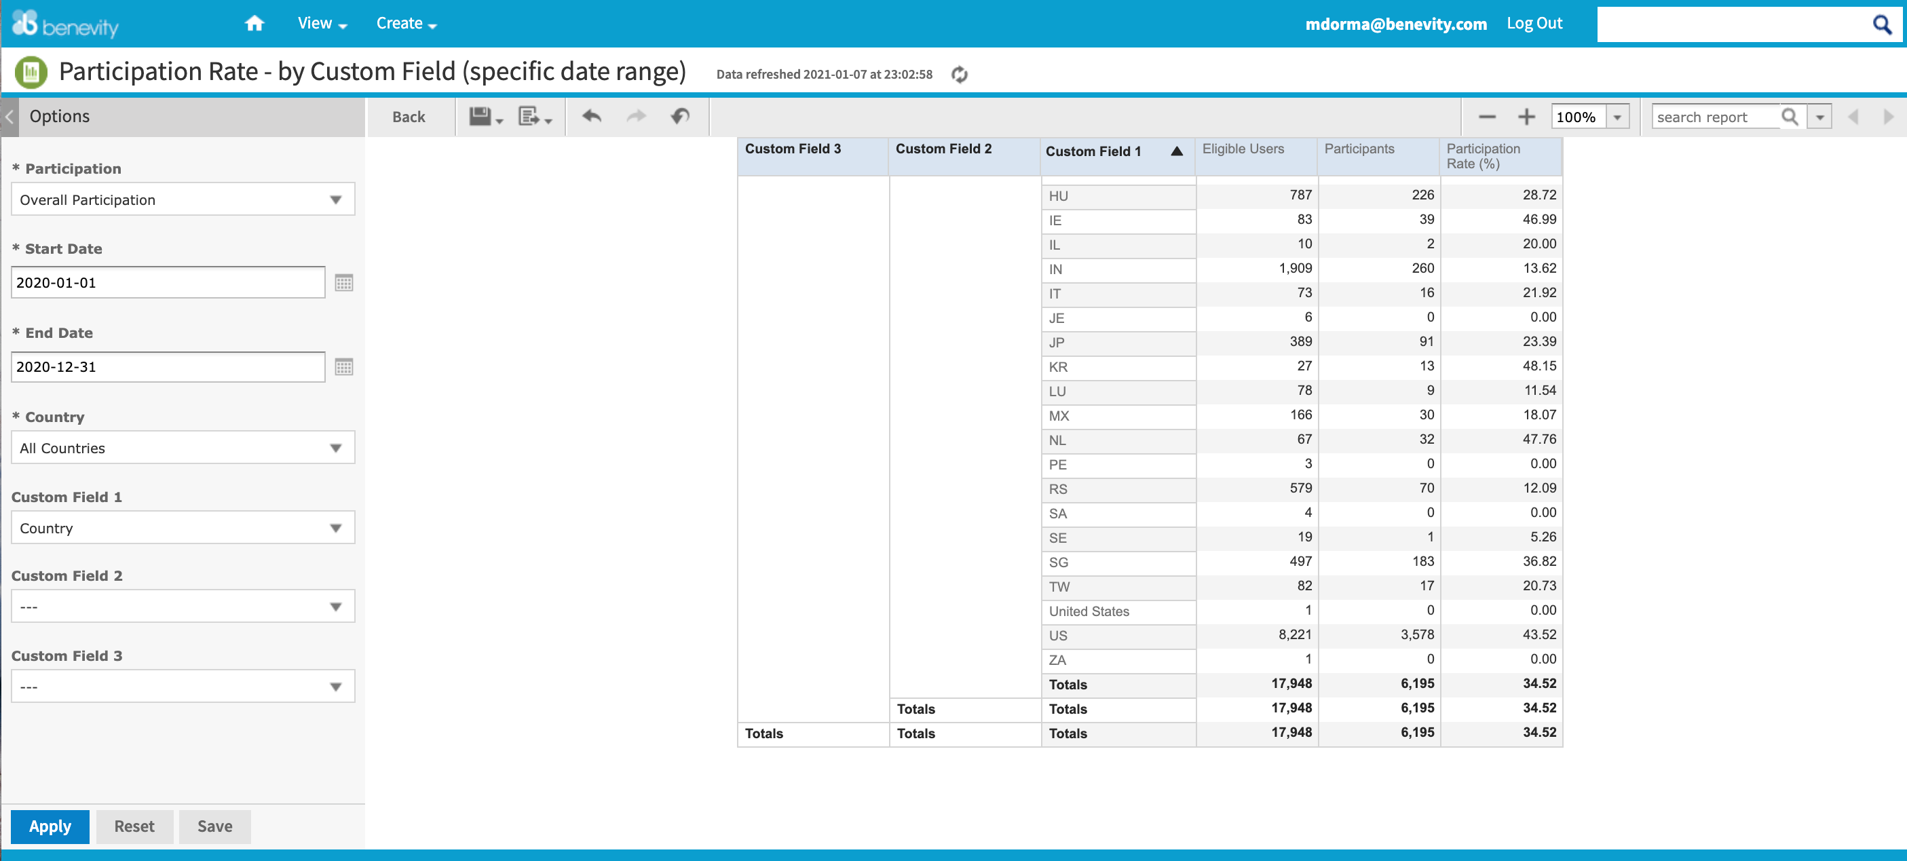The height and width of the screenshot is (861, 1907).
Task: Zoom out with the minus icon
Action: pyautogui.click(x=1486, y=117)
